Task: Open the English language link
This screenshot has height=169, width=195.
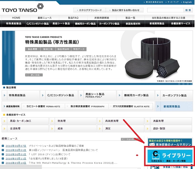Action: click(x=187, y=2)
